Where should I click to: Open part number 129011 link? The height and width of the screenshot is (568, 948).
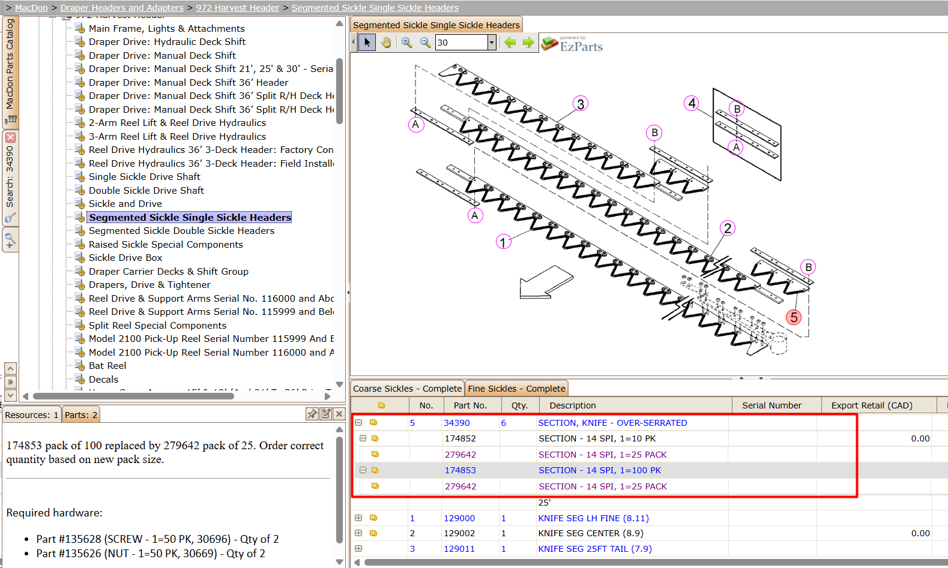click(459, 549)
